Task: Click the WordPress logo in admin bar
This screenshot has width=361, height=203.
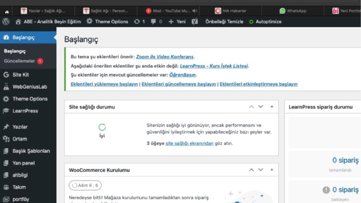Action: point(6,22)
